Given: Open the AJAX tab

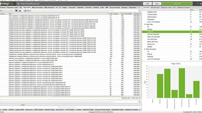Looking at the screenshot, I should 102,8.
